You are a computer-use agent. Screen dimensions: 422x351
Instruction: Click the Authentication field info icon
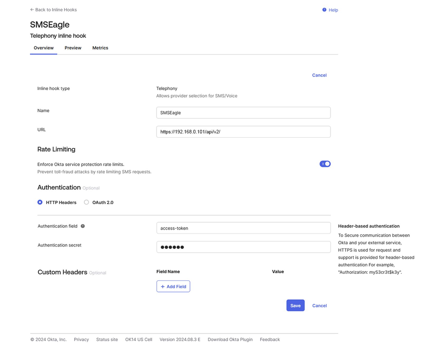click(83, 226)
